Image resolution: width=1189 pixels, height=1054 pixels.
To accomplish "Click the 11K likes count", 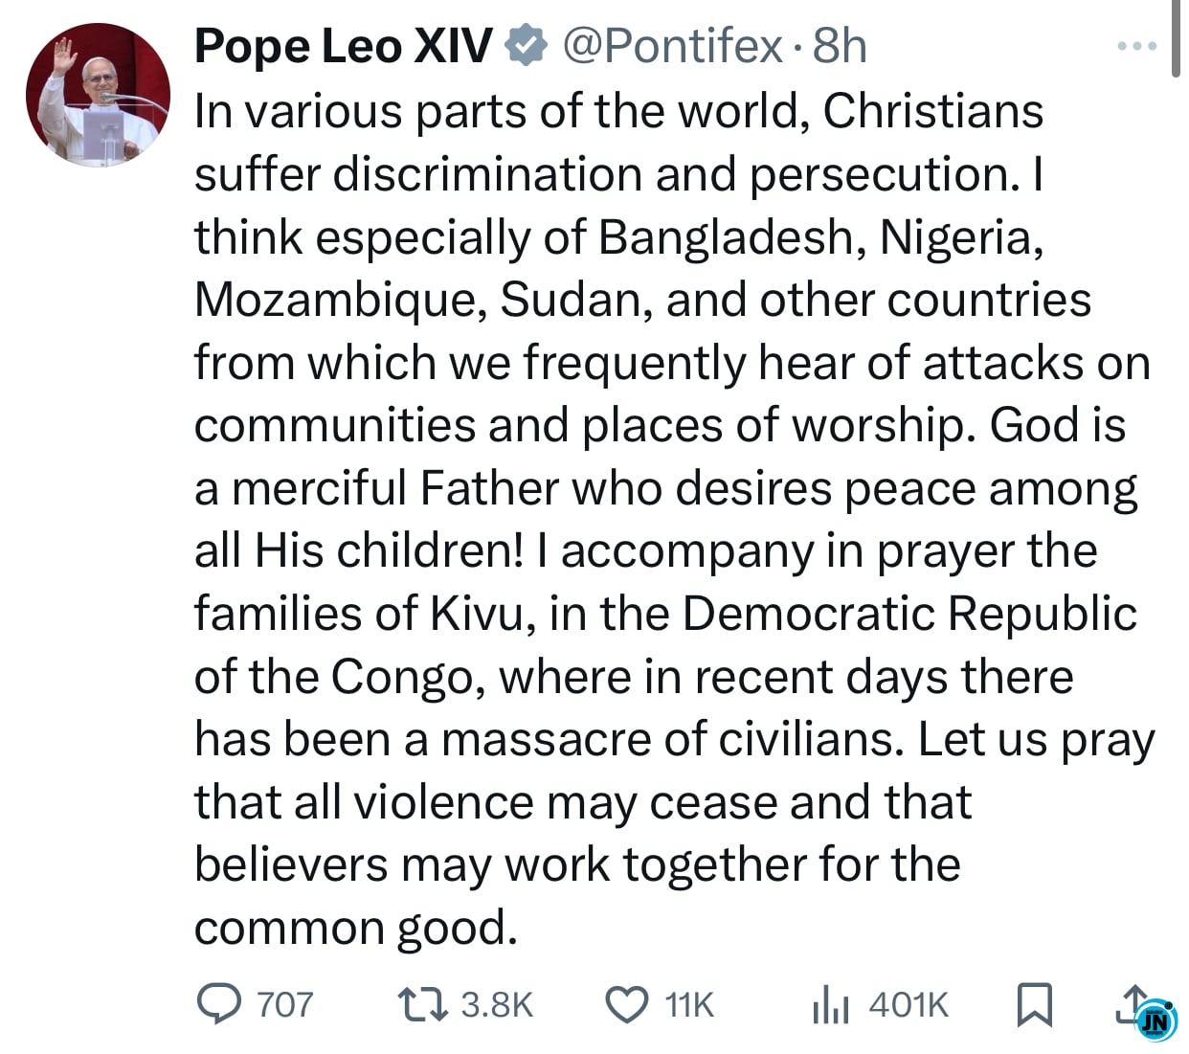I will [689, 1004].
